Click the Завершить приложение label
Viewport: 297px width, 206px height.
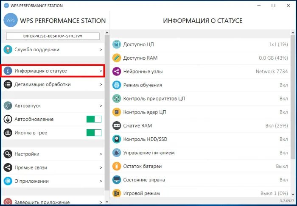point(42,202)
